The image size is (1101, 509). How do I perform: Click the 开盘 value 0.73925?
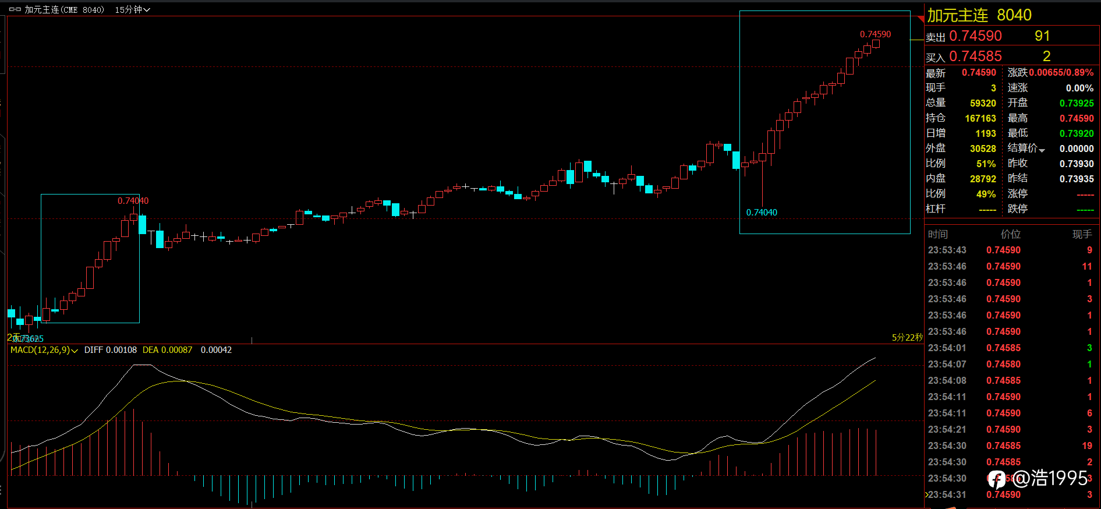pos(1077,103)
